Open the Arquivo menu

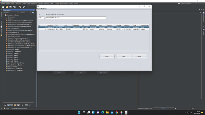point(3,4)
